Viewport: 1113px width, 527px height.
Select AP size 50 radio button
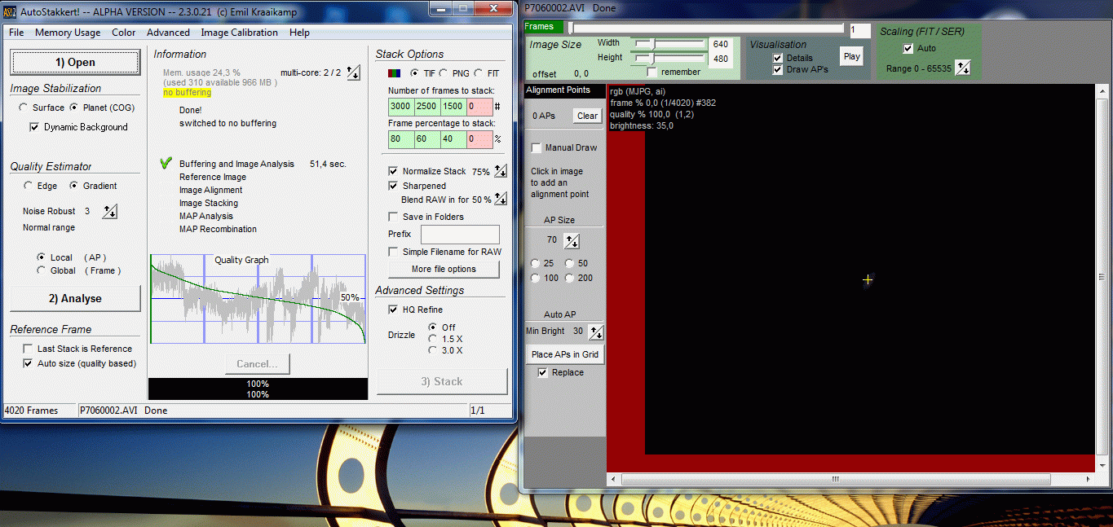coord(569,263)
